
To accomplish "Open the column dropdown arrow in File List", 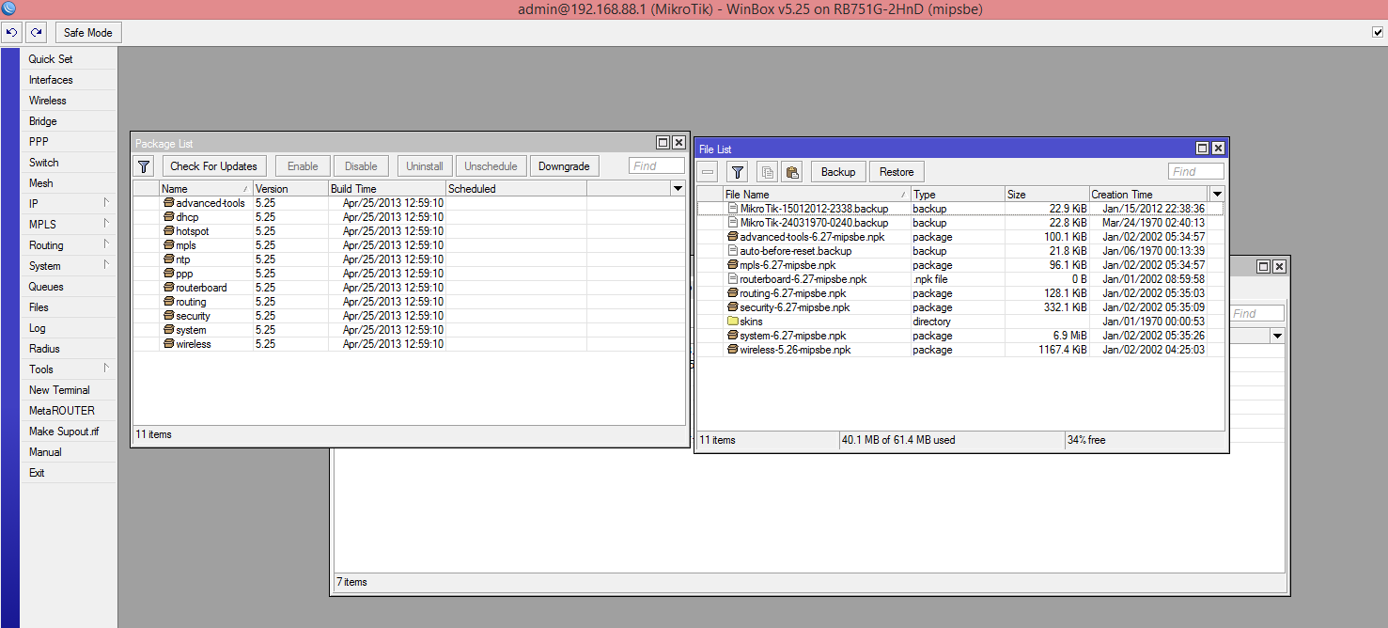I will pos(1217,195).
